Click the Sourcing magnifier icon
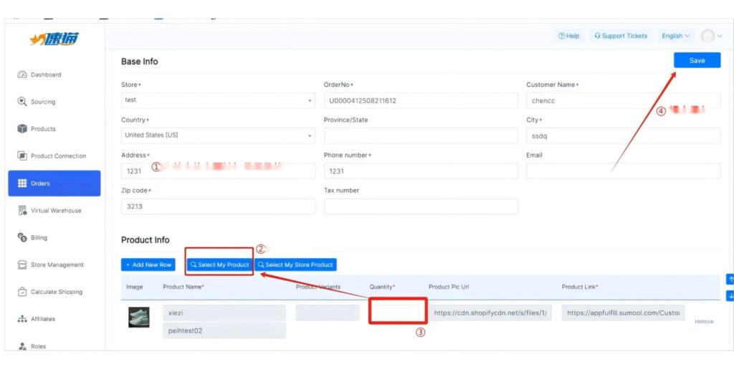This screenshot has width=734, height=367. click(22, 102)
